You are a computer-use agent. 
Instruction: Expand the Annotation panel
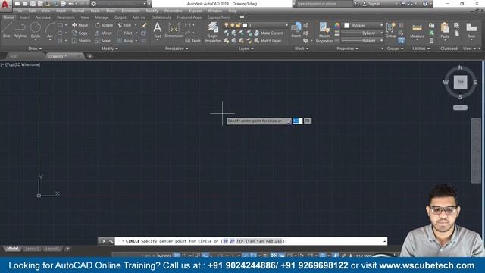pyautogui.click(x=177, y=49)
